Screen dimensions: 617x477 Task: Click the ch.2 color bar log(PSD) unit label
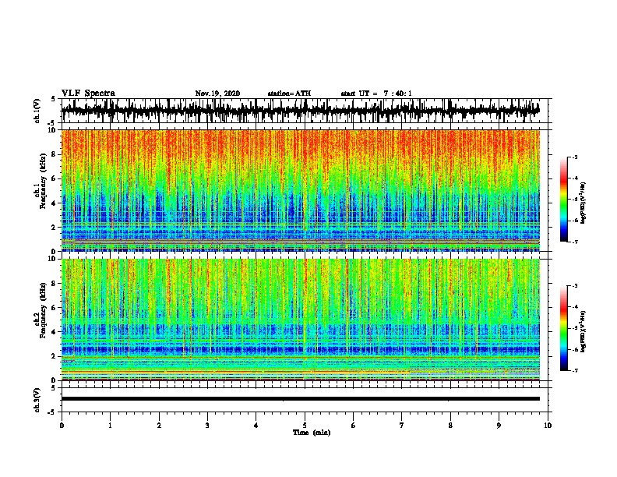[x=584, y=331]
